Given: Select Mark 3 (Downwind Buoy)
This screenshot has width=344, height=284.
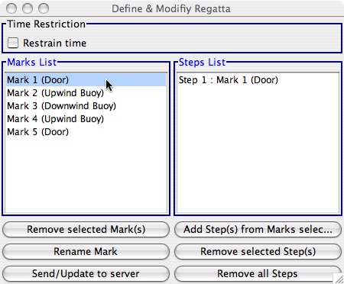Looking at the screenshot, I should [x=86, y=106].
